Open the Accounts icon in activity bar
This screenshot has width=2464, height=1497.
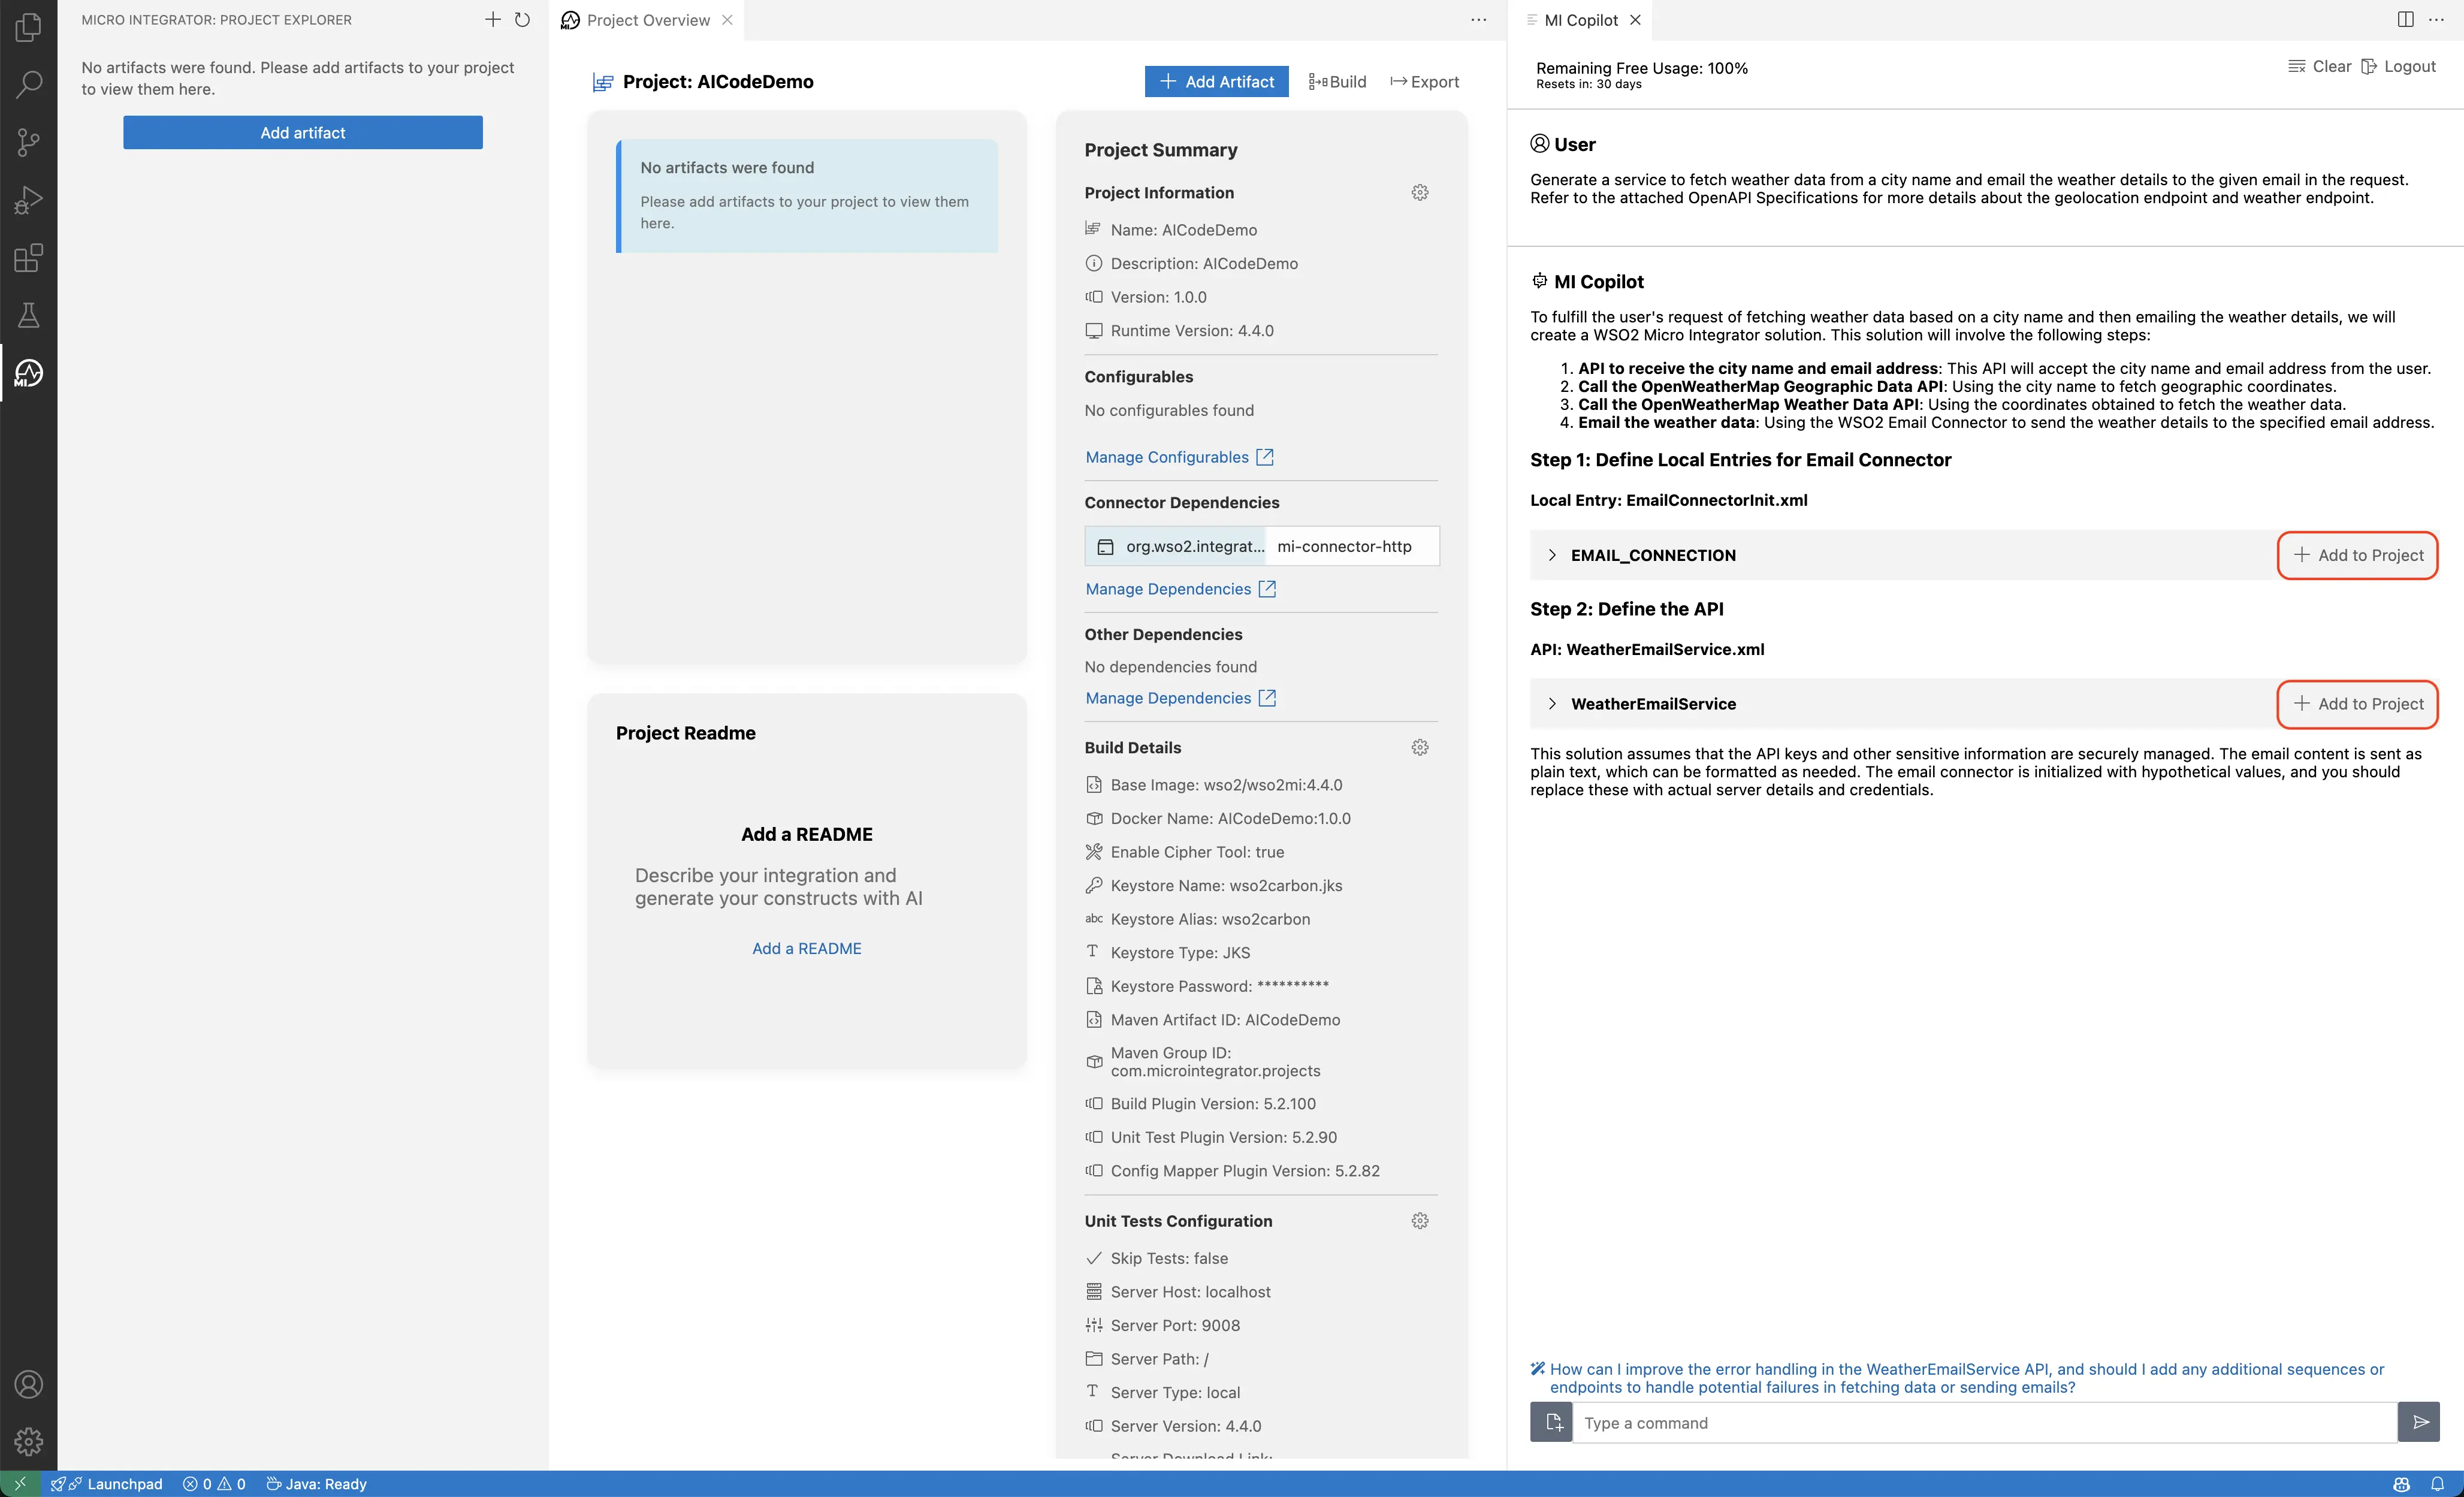(28, 1384)
